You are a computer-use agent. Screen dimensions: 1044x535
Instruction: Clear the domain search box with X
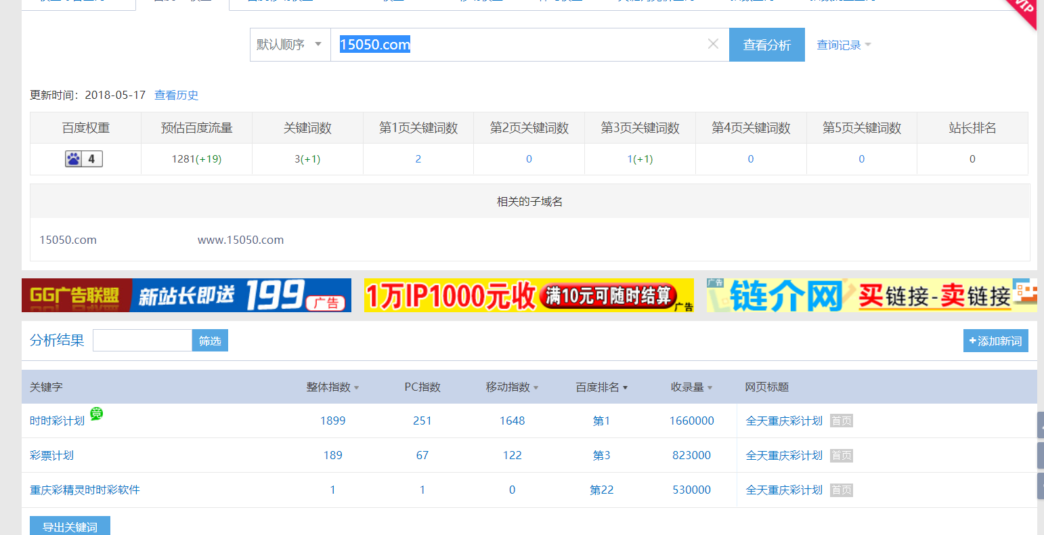point(713,44)
